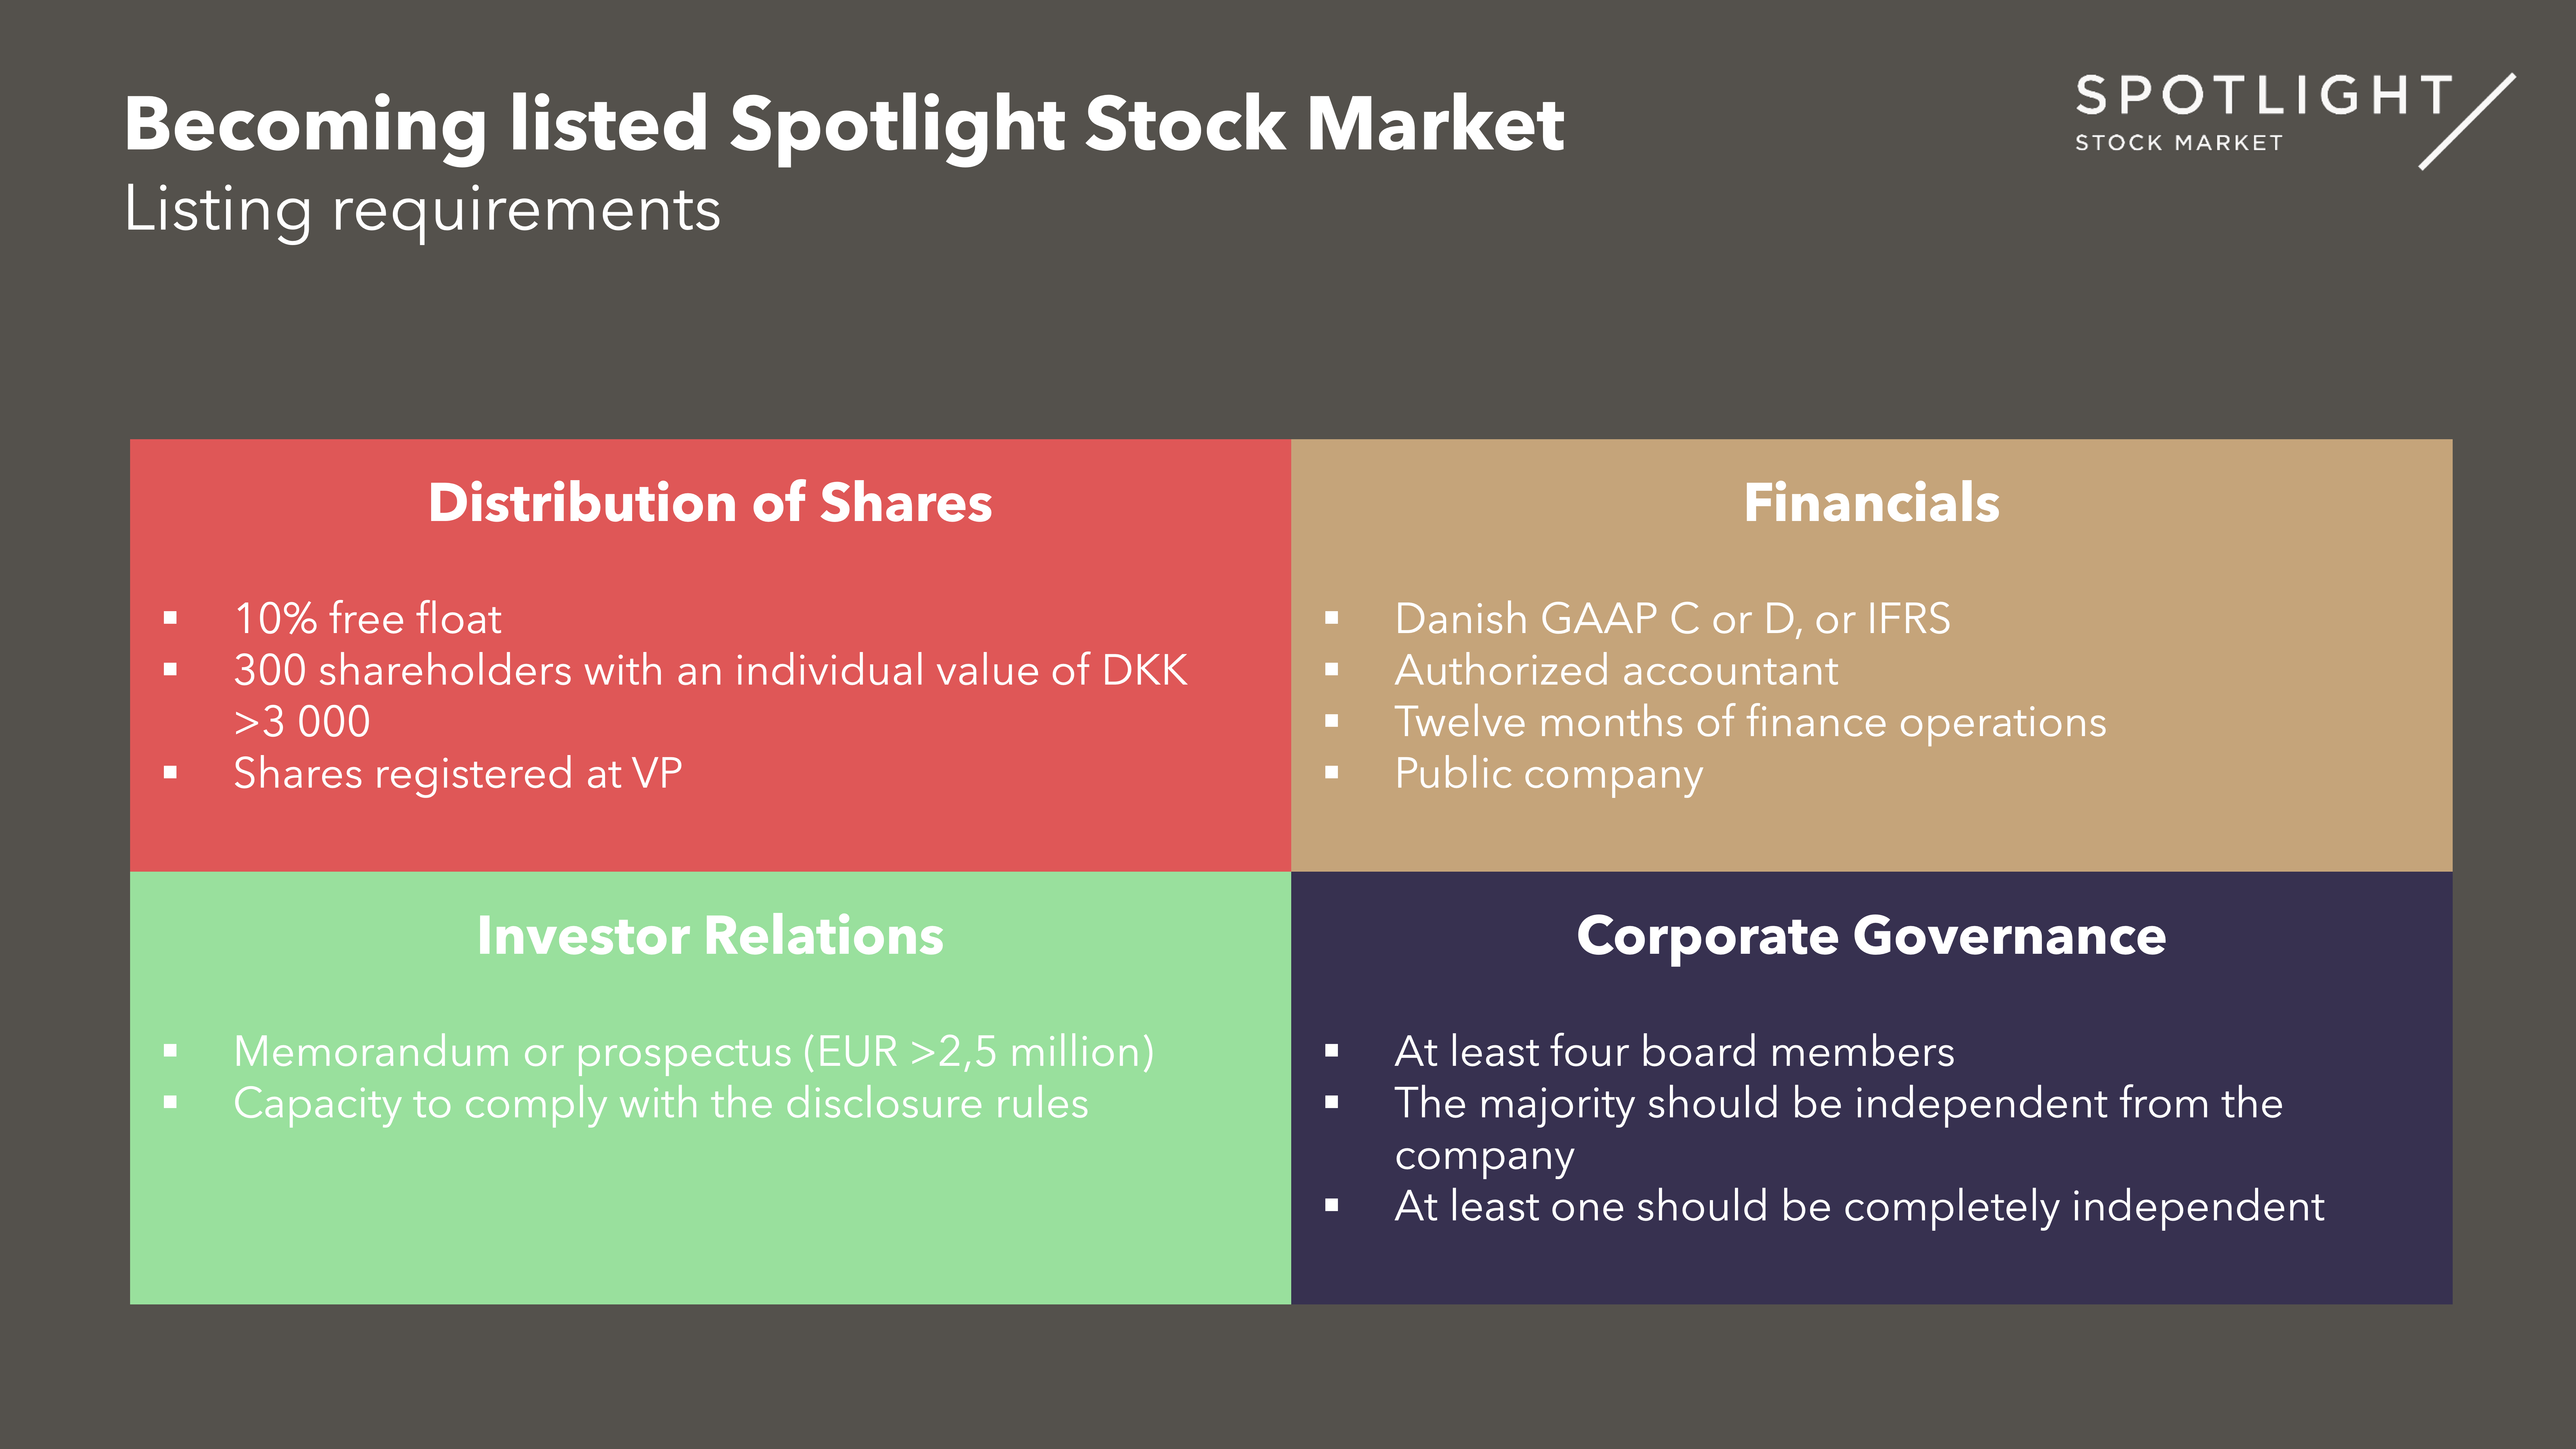Click the 10% free float bullet
Image resolution: width=2576 pixels, height=1449 pixels.
tap(367, 619)
